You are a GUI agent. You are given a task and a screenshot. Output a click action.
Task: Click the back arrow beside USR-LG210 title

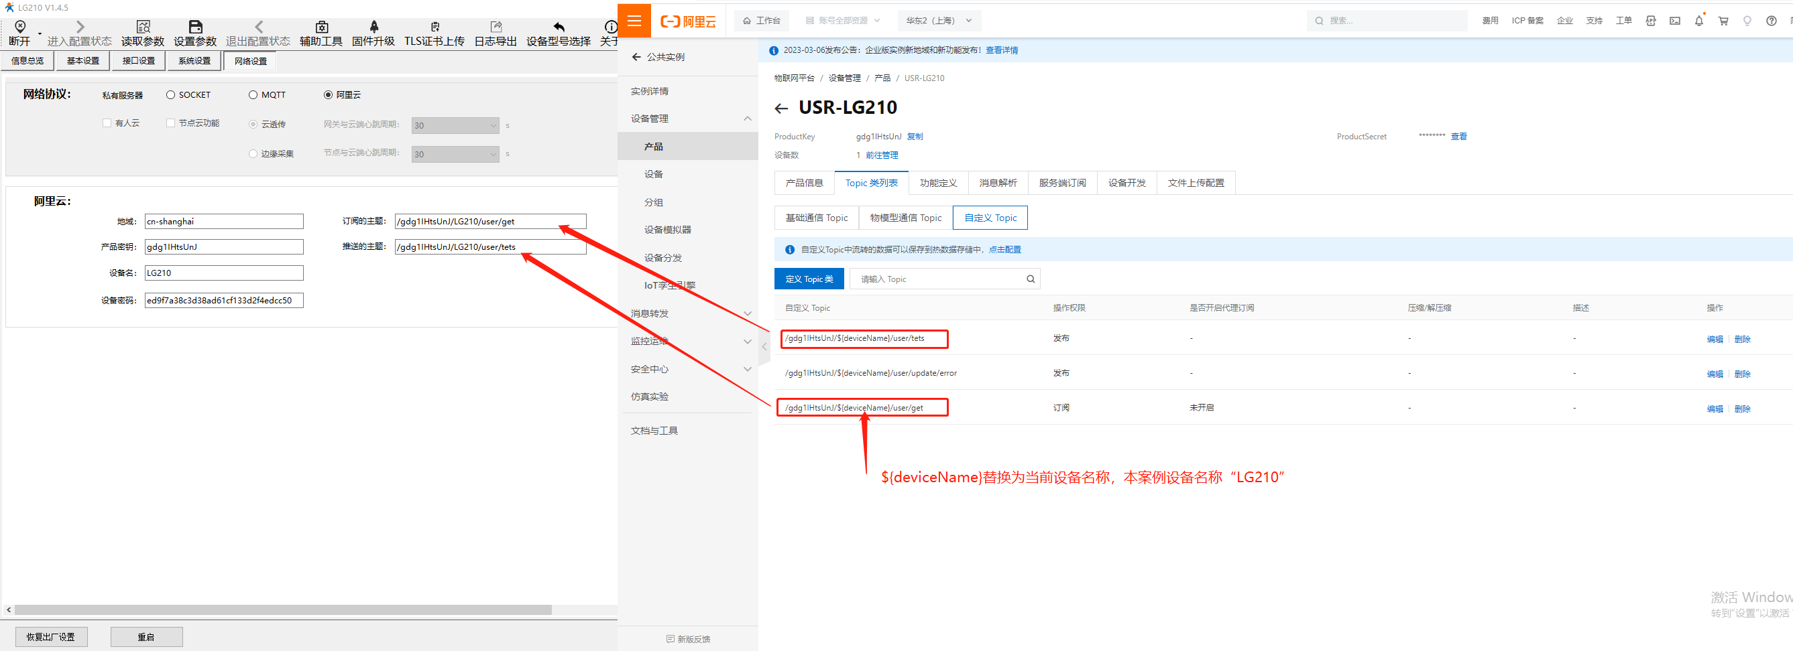pyautogui.click(x=781, y=108)
